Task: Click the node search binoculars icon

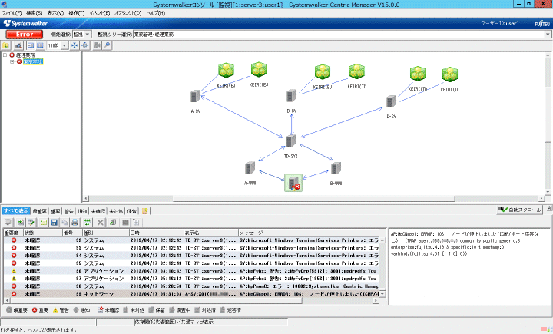Action: coord(18,45)
